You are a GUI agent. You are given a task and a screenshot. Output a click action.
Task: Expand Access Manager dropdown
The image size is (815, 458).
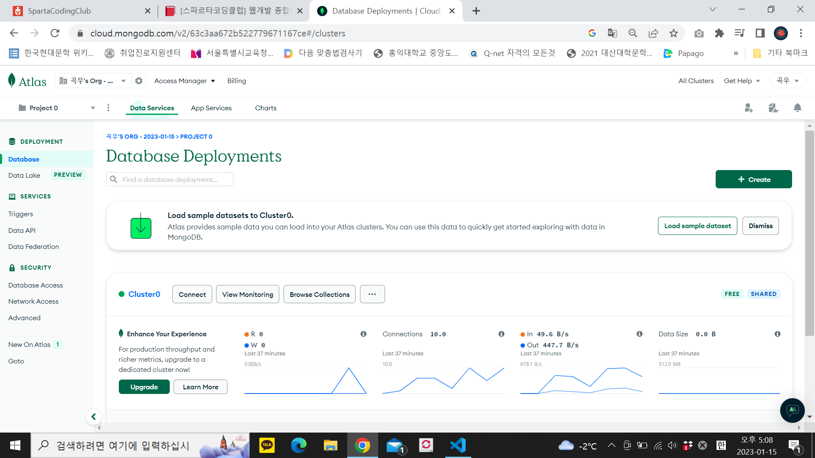click(185, 81)
